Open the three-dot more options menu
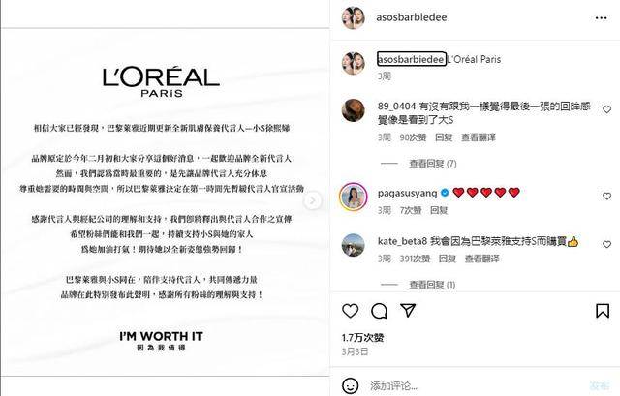The width and height of the screenshot is (620, 396). coord(601,17)
